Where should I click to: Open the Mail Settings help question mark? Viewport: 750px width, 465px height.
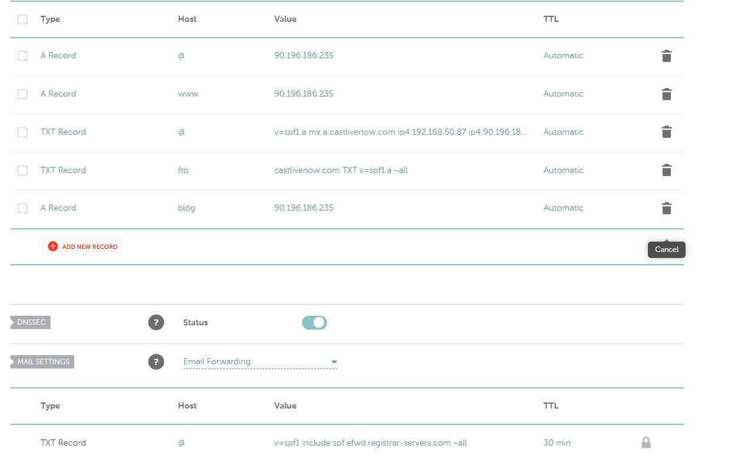tap(156, 362)
